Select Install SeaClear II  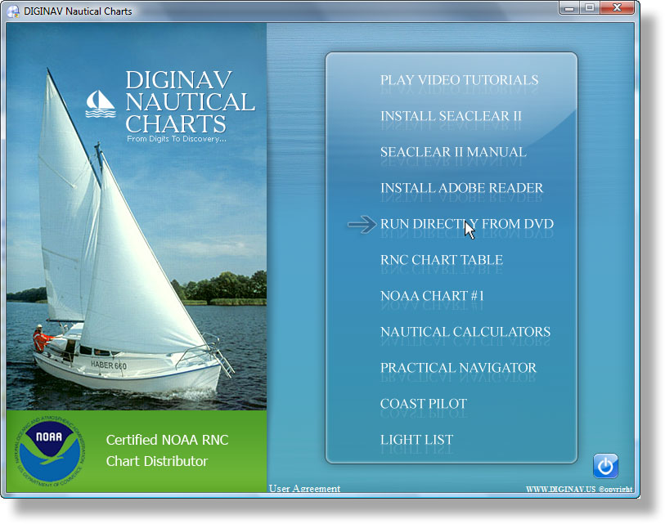click(451, 116)
